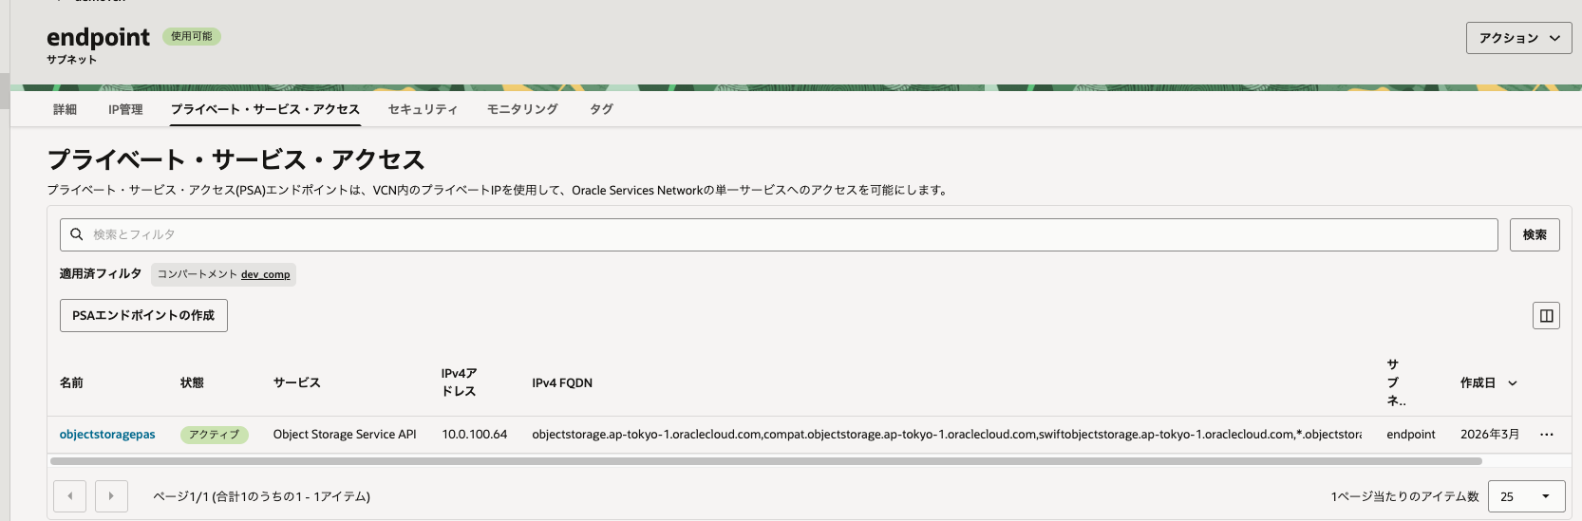This screenshot has width=1582, height=521.
Task: Open the objectstoragepas endpoint link
Action: (107, 435)
